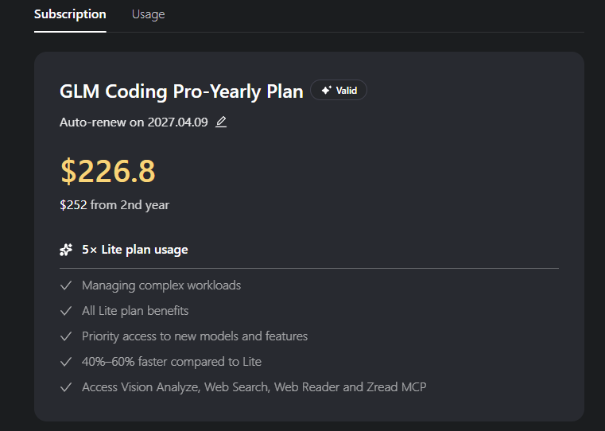Click the checkmark beside Priority access feature

coord(67,336)
